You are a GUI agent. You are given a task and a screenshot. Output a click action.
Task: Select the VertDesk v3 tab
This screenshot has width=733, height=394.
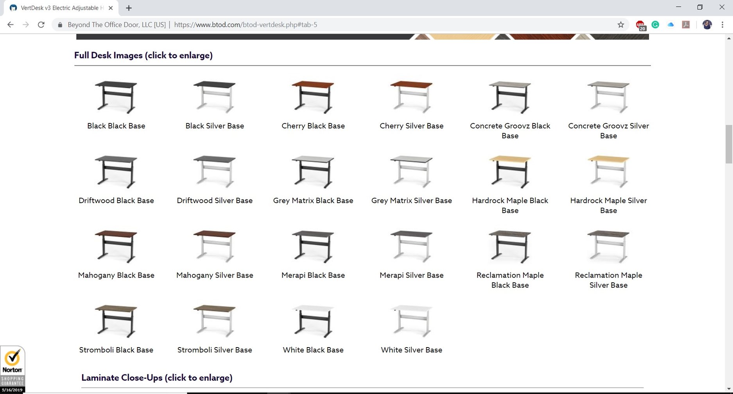[59, 8]
